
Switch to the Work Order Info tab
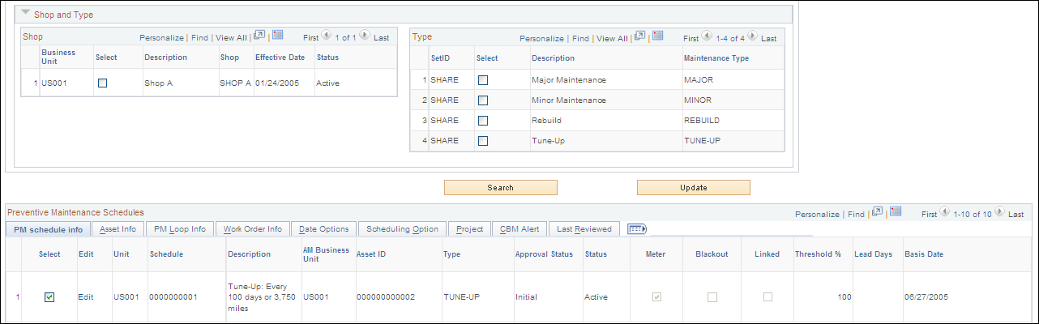click(253, 228)
